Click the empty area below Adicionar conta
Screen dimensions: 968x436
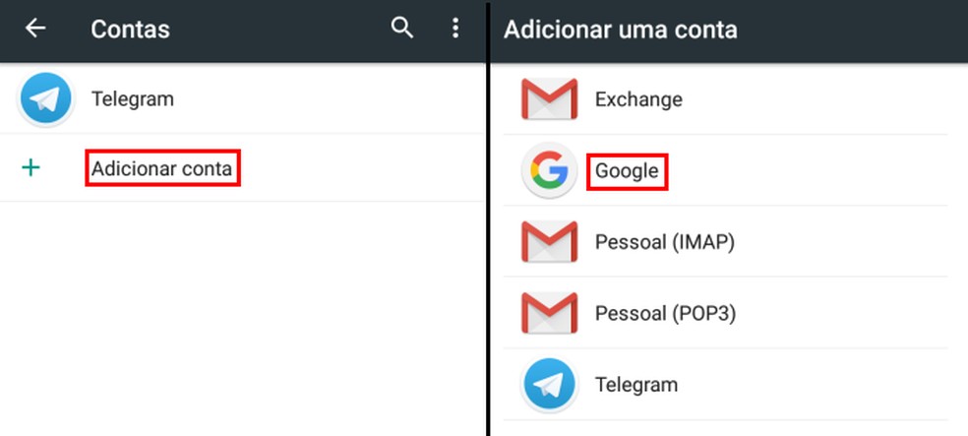[241, 315]
